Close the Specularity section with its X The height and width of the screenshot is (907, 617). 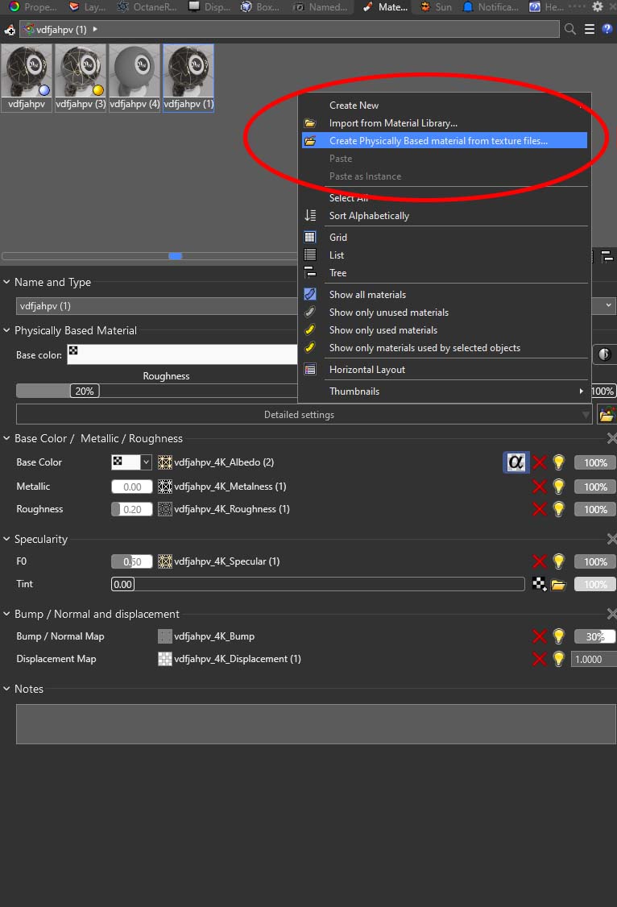611,539
